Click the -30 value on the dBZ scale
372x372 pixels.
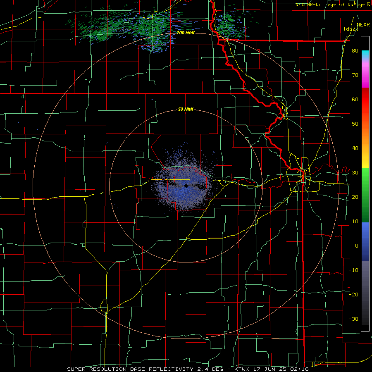tap(353, 319)
